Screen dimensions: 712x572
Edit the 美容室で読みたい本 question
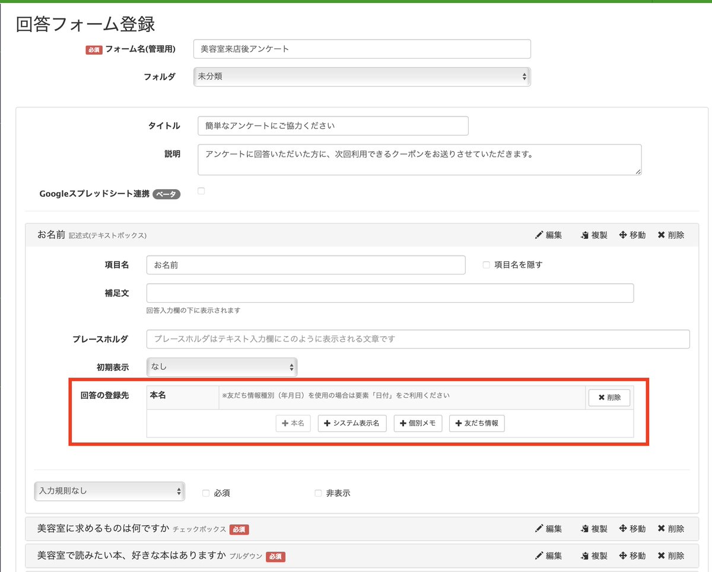[548, 556]
